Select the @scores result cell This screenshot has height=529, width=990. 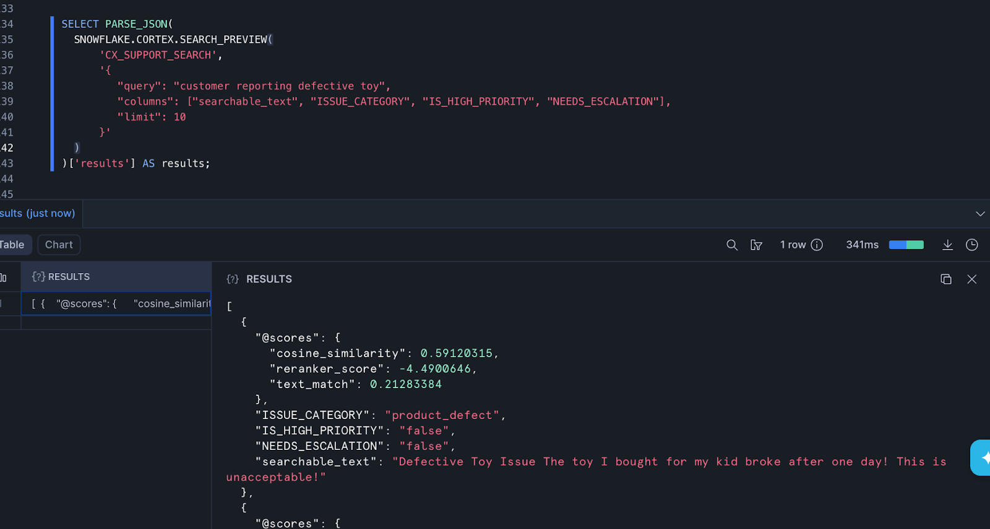pyautogui.click(x=116, y=303)
